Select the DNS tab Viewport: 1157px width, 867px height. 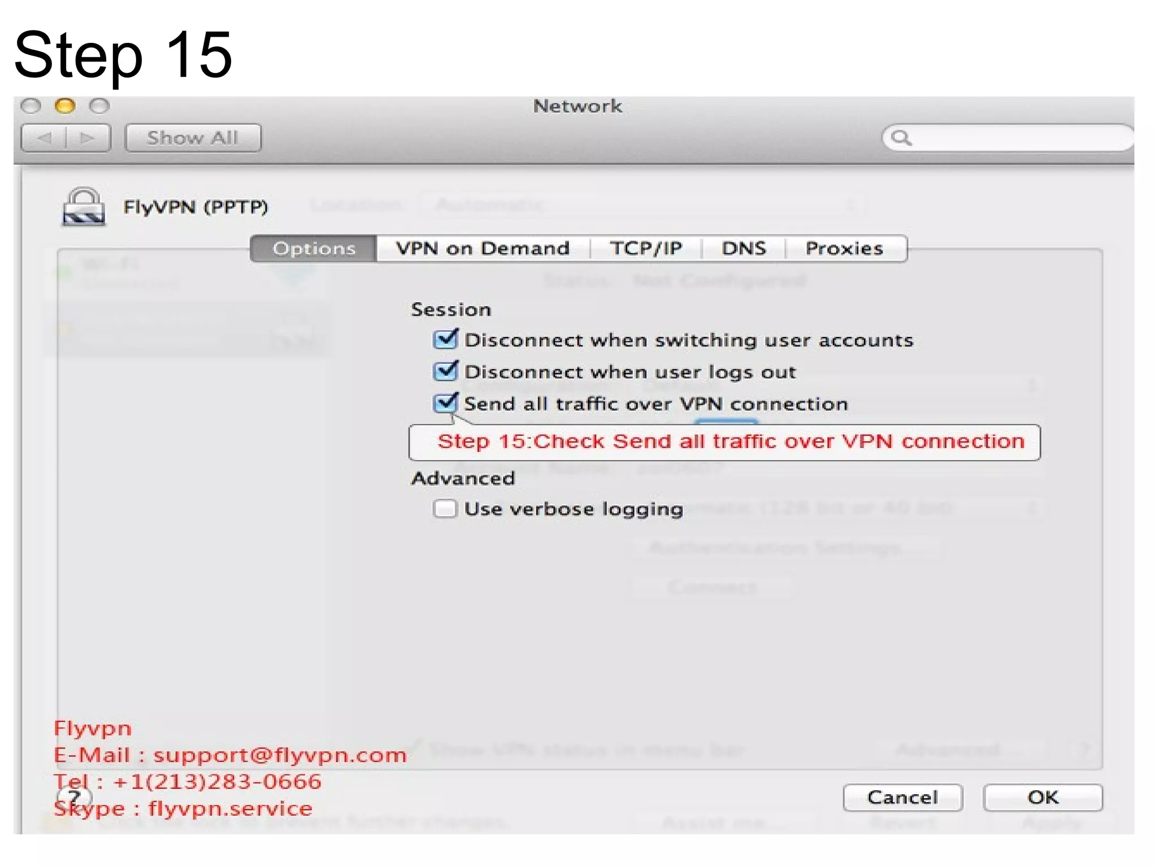743,249
